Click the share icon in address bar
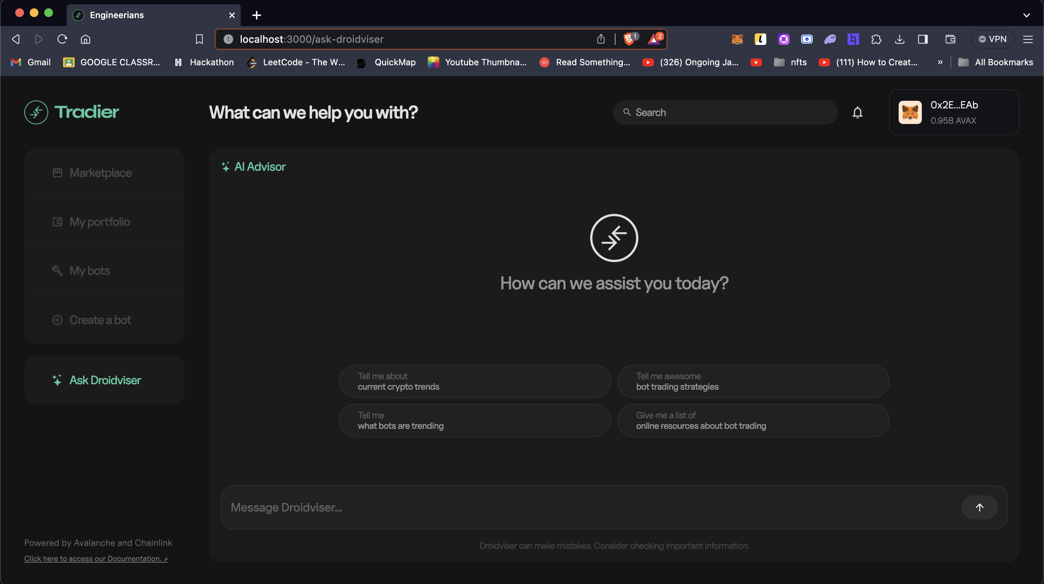Image resolution: width=1044 pixels, height=584 pixels. pyautogui.click(x=601, y=39)
